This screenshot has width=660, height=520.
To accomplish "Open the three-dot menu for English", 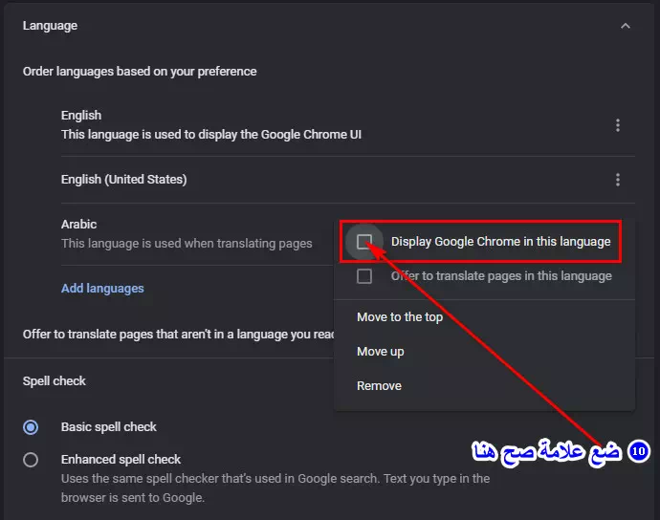I will [618, 125].
